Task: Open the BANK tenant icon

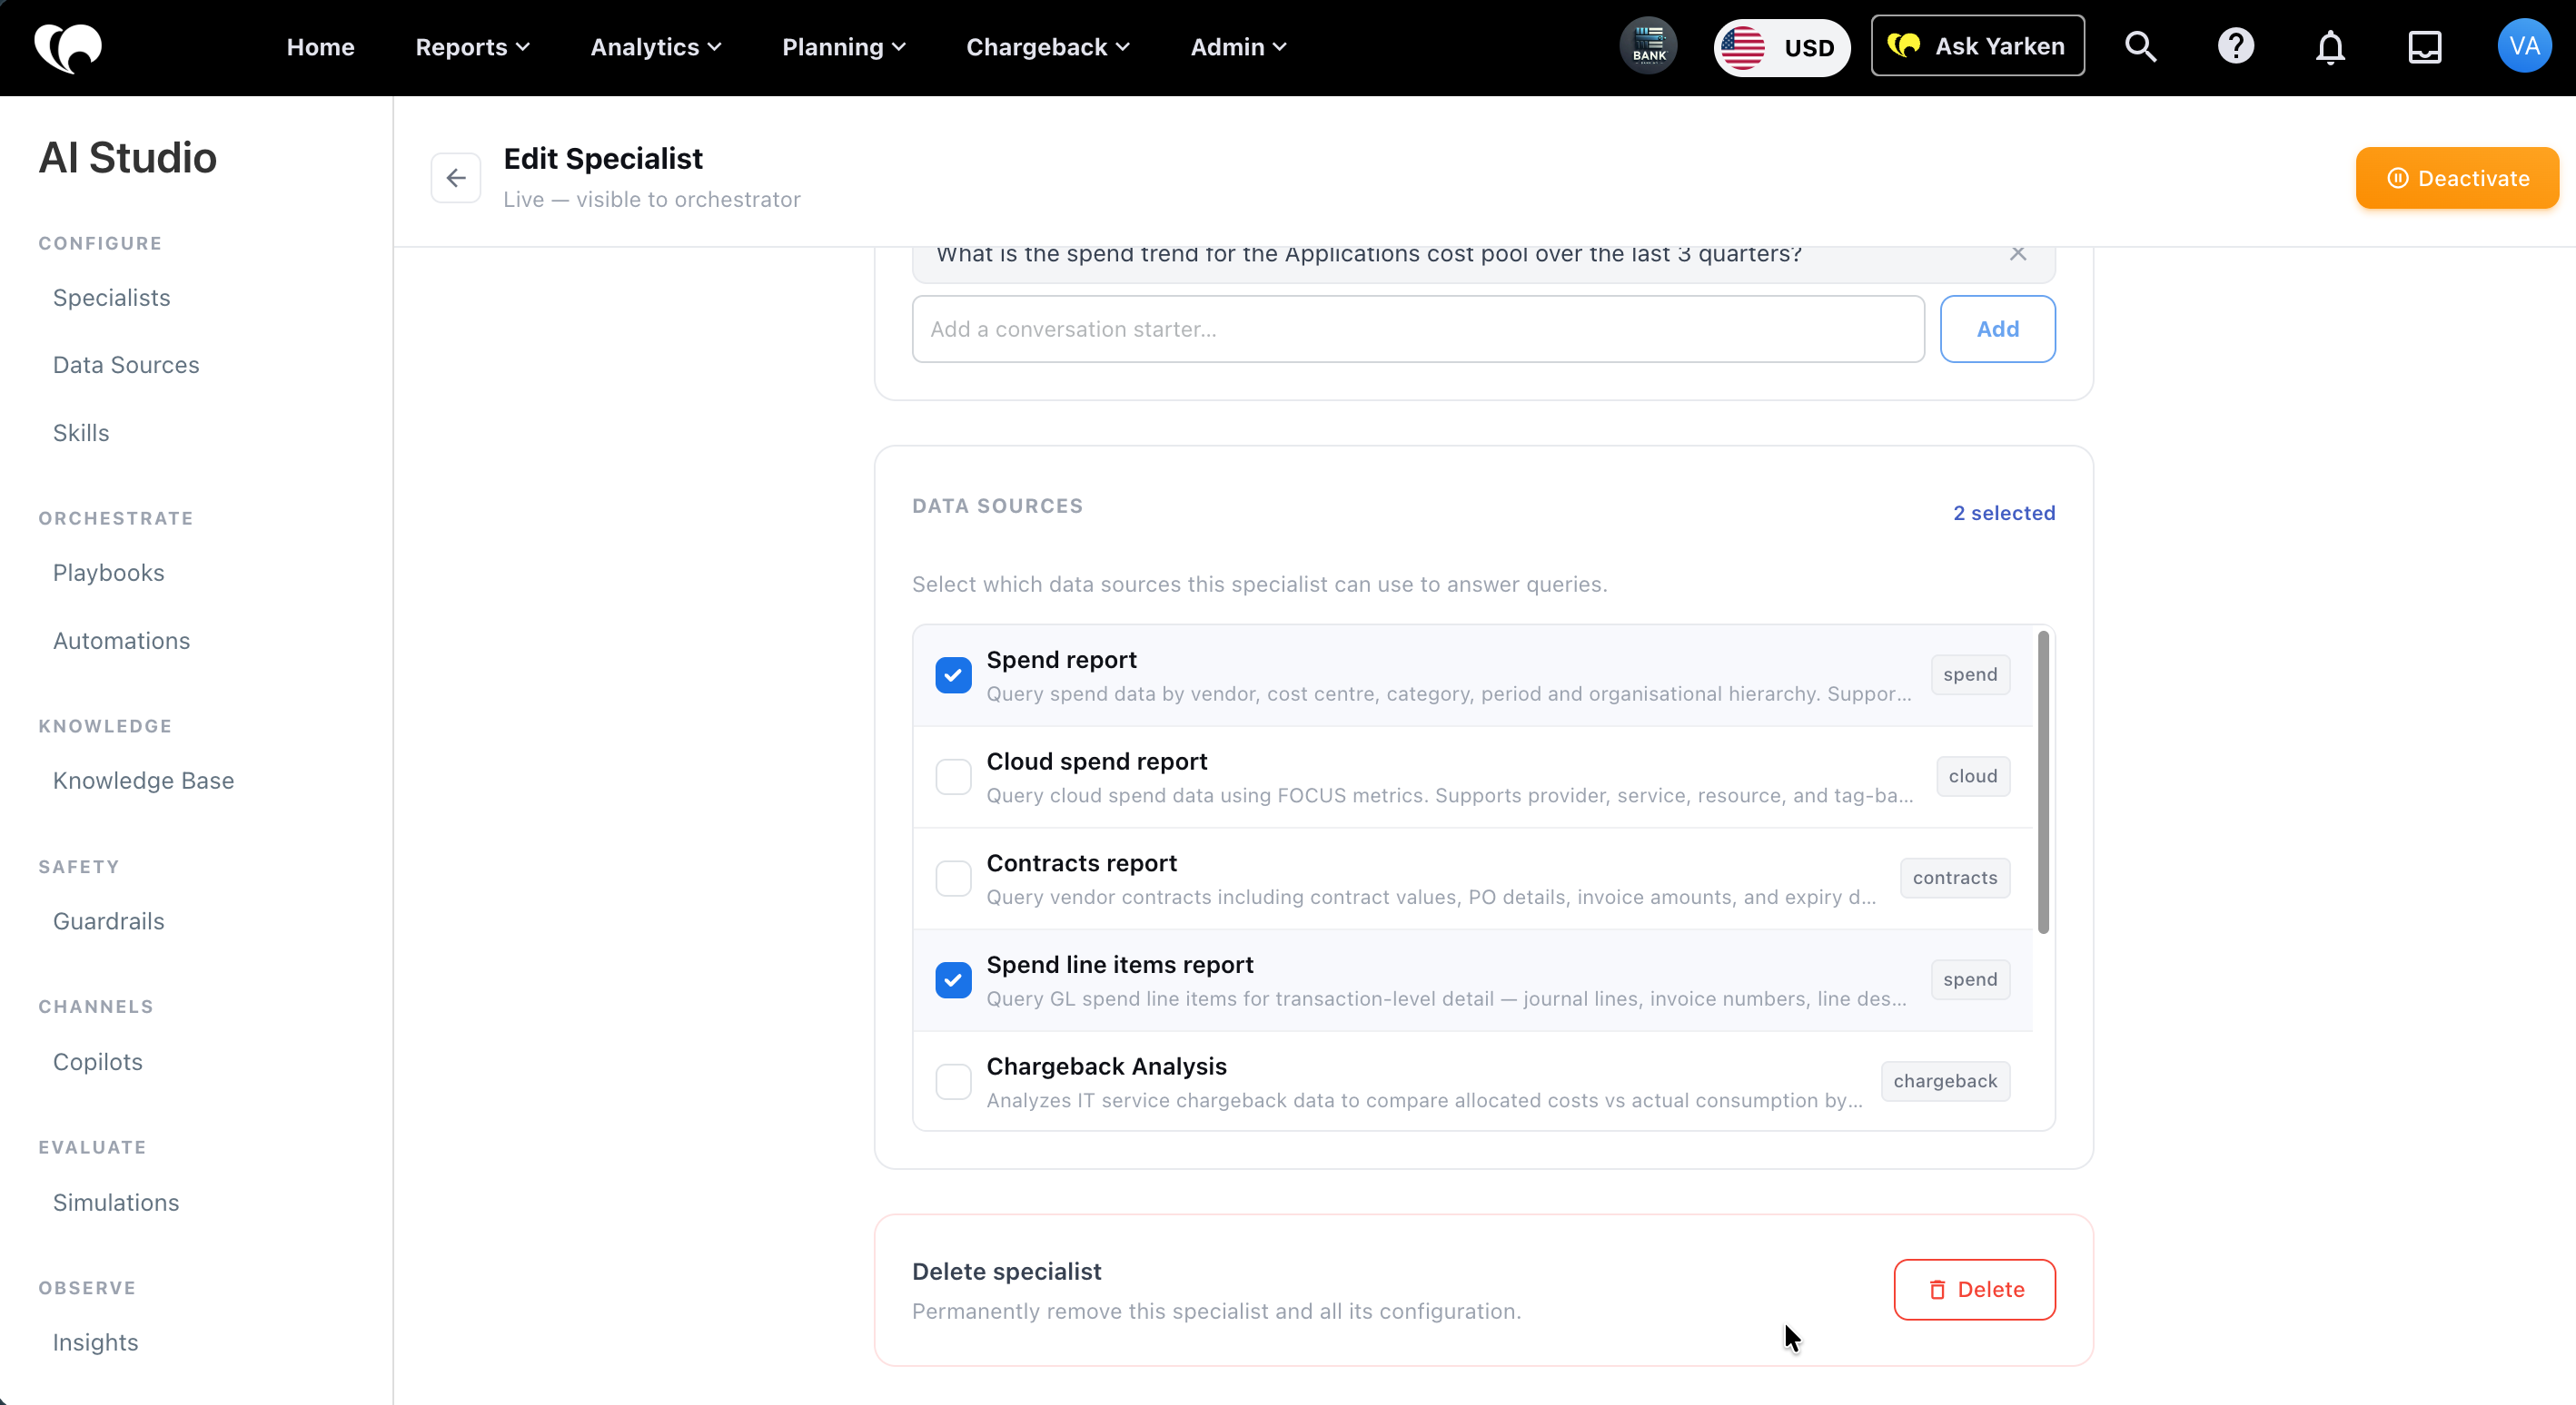Action: click(x=1649, y=46)
